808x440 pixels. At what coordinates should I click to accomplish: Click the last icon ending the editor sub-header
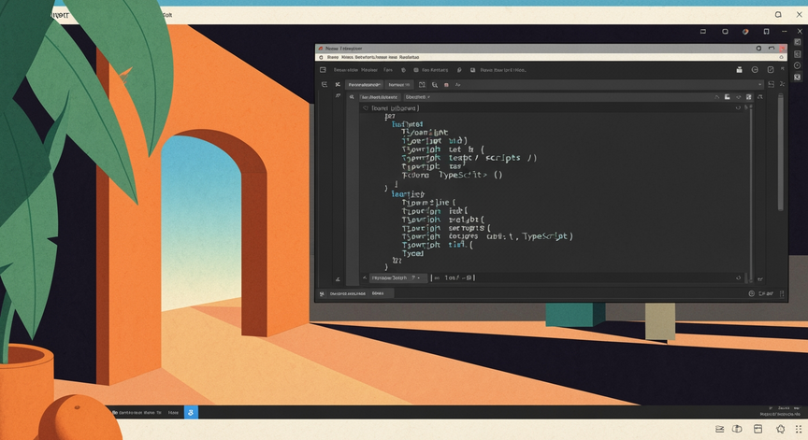coord(760,97)
